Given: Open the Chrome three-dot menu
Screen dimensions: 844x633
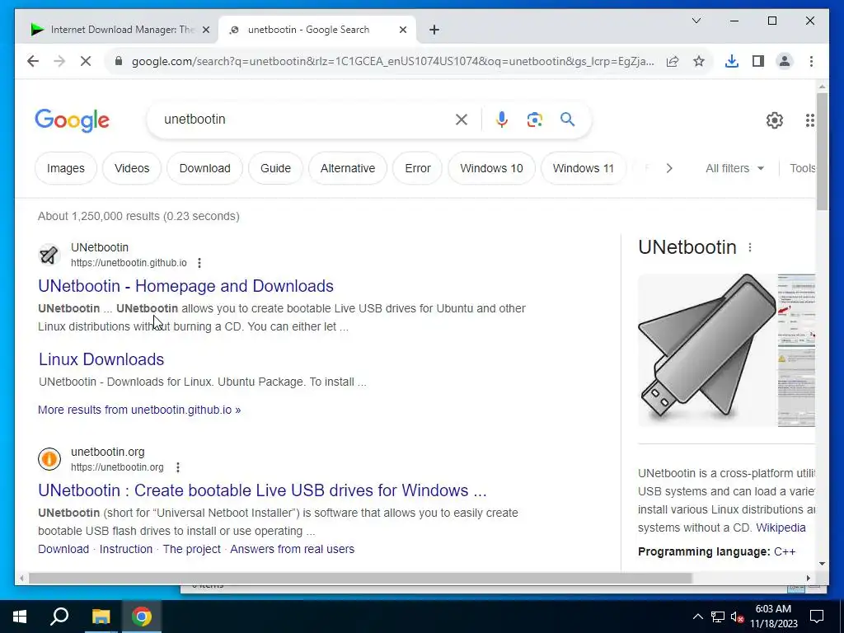Looking at the screenshot, I should [x=811, y=61].
